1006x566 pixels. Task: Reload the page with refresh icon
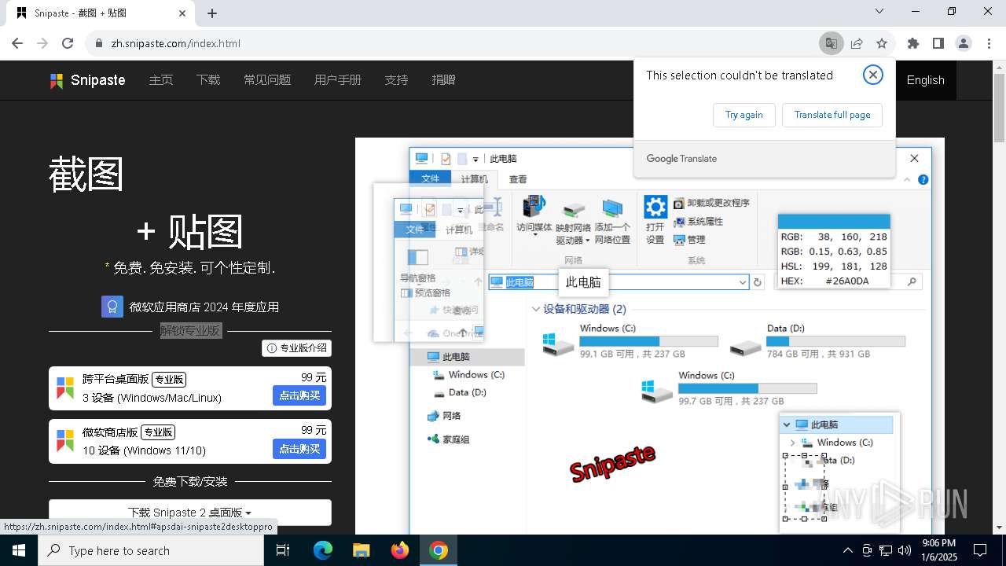(68, 43)
